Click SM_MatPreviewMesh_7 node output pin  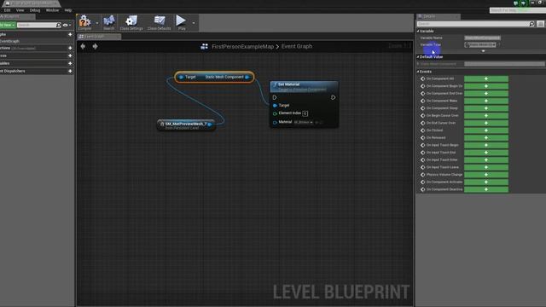pos(210,124)
